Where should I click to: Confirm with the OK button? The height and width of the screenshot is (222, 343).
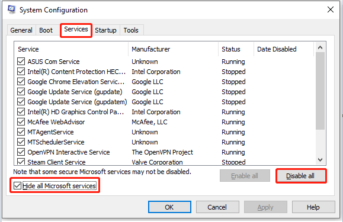[169, 207]
